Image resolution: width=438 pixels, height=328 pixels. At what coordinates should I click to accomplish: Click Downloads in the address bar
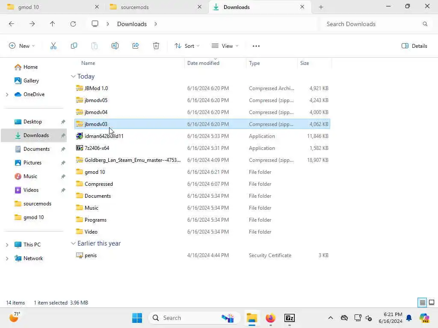coord(132,24)
